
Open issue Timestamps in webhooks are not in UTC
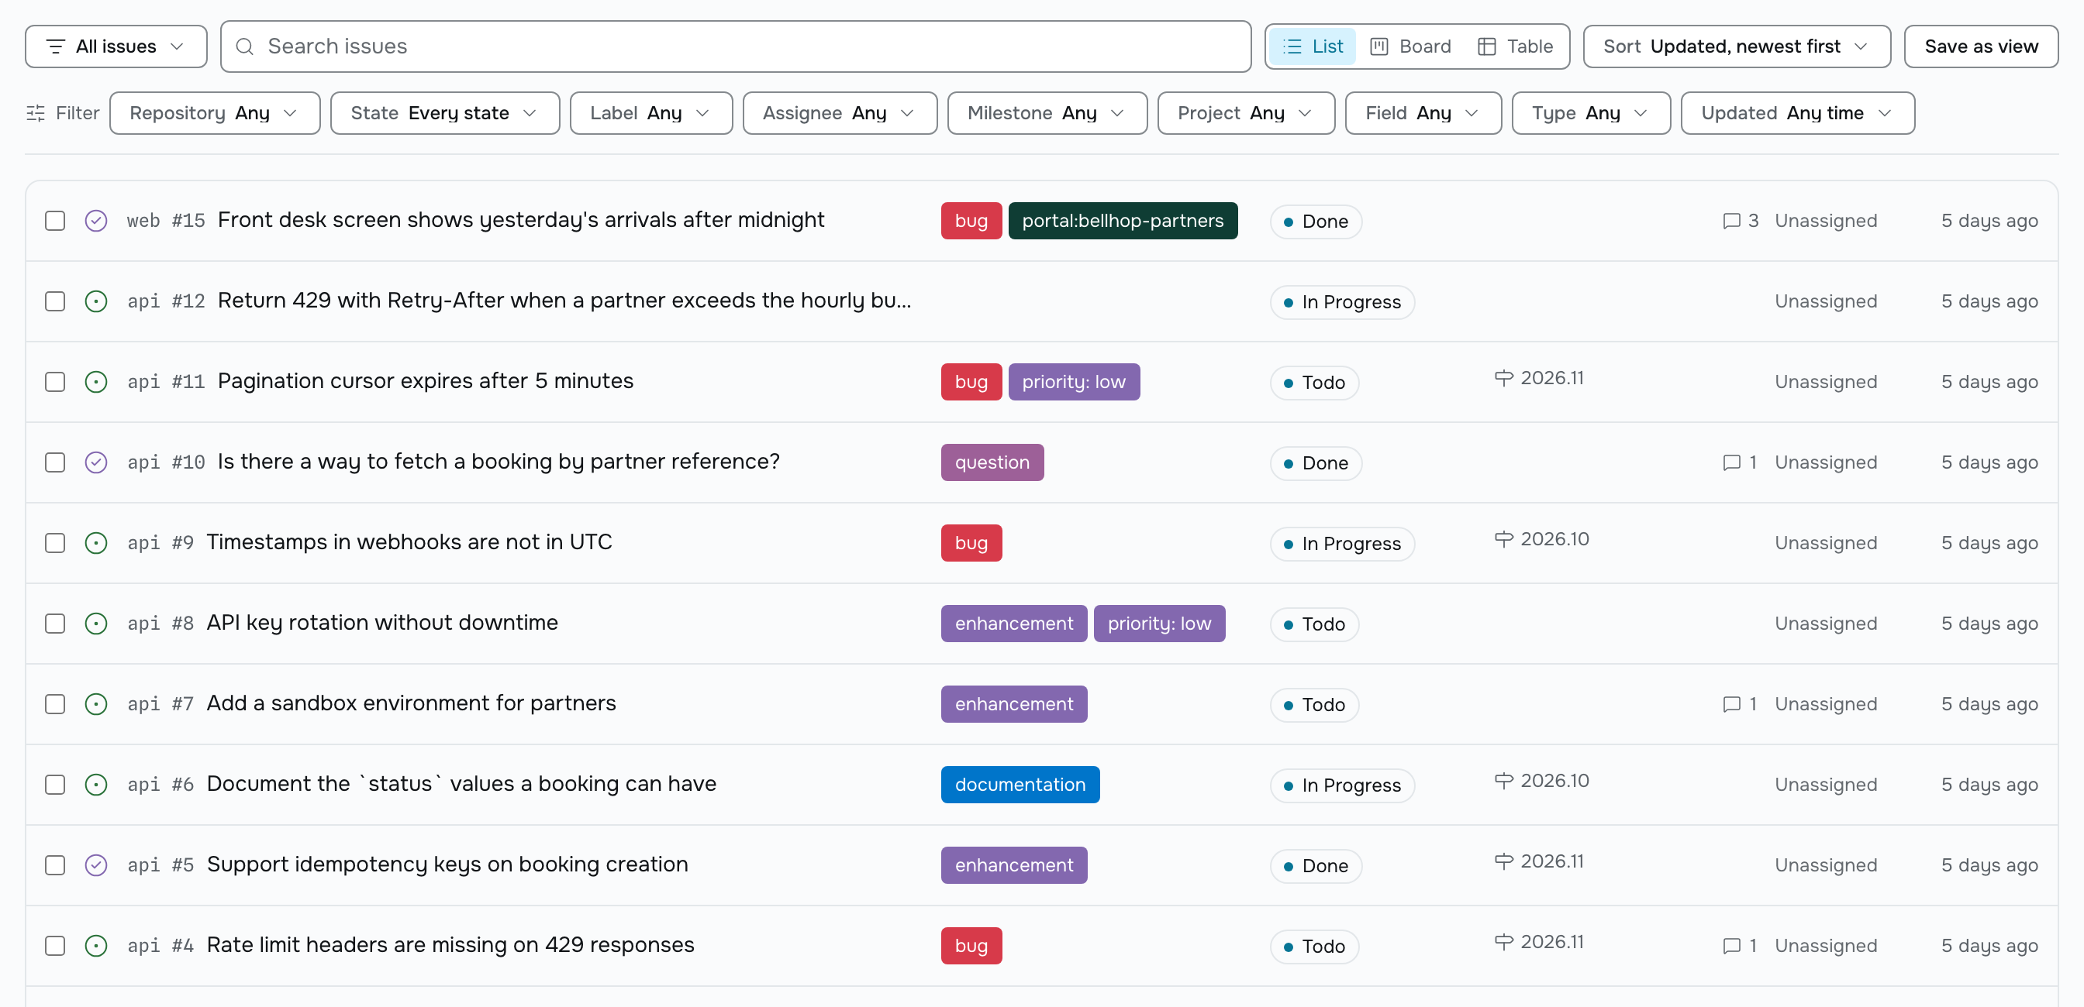tap(409, 542)
